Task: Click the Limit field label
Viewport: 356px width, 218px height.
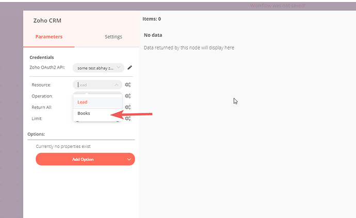Action: 37,119
